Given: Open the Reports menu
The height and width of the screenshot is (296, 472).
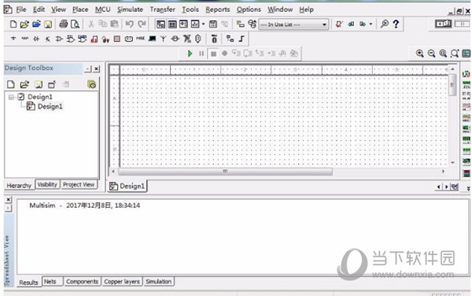Looking at the screenshot, I should [x=218, y=9].
